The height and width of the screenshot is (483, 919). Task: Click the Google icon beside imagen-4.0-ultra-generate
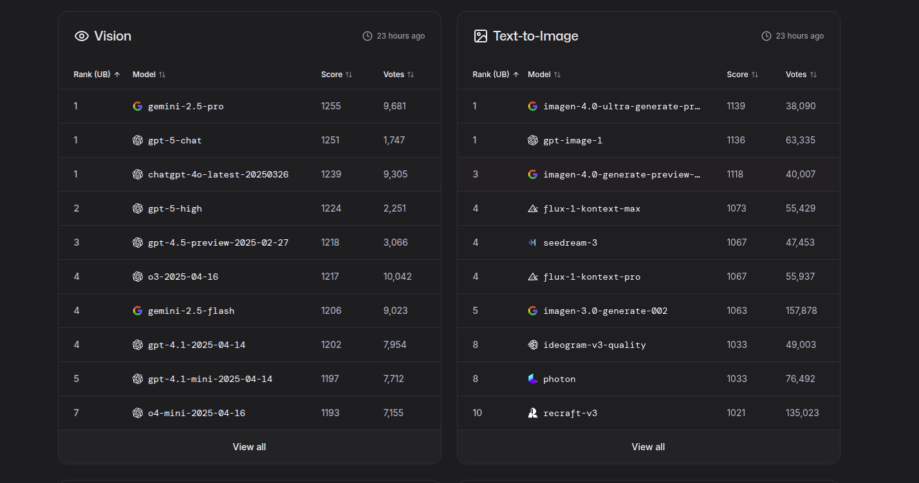pos(533,106)
